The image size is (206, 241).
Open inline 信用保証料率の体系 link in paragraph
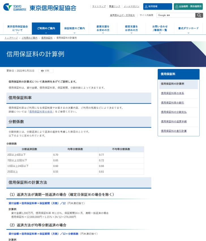click(x=41, y=112)
